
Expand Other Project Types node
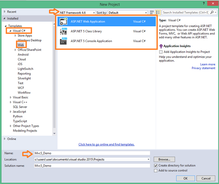[x=11, y=126]
